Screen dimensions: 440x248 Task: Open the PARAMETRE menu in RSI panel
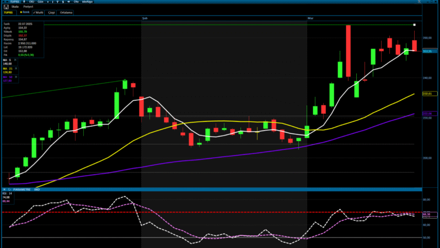click(x=21, y=189)
